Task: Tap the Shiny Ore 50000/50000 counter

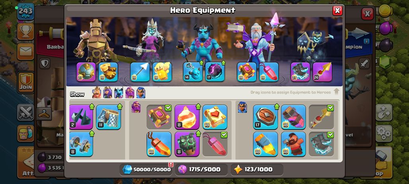Action: [146, 169]
